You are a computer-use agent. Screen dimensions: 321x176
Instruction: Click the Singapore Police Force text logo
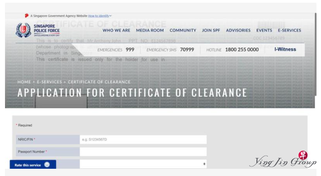47,30
